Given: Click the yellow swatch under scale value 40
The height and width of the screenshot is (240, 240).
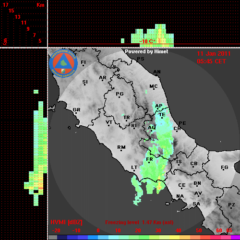Looking at the screenshot, I should [x=174, y=238].
